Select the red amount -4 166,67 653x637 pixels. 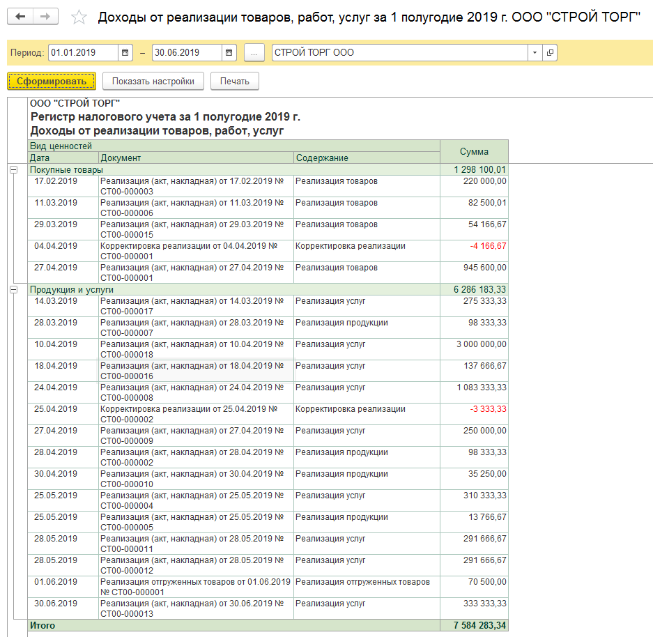coord(474,251)
